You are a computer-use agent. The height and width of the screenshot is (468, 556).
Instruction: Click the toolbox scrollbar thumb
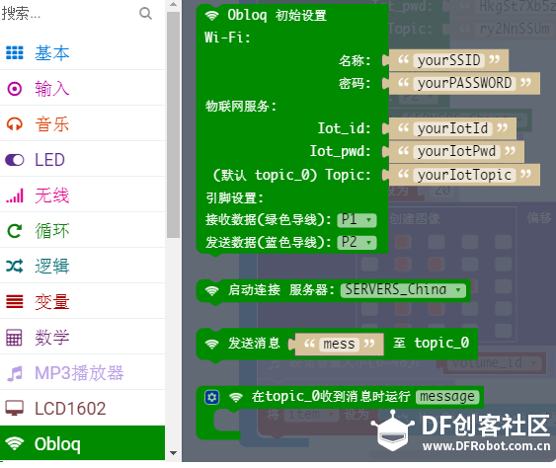click(x=173, y=124)
